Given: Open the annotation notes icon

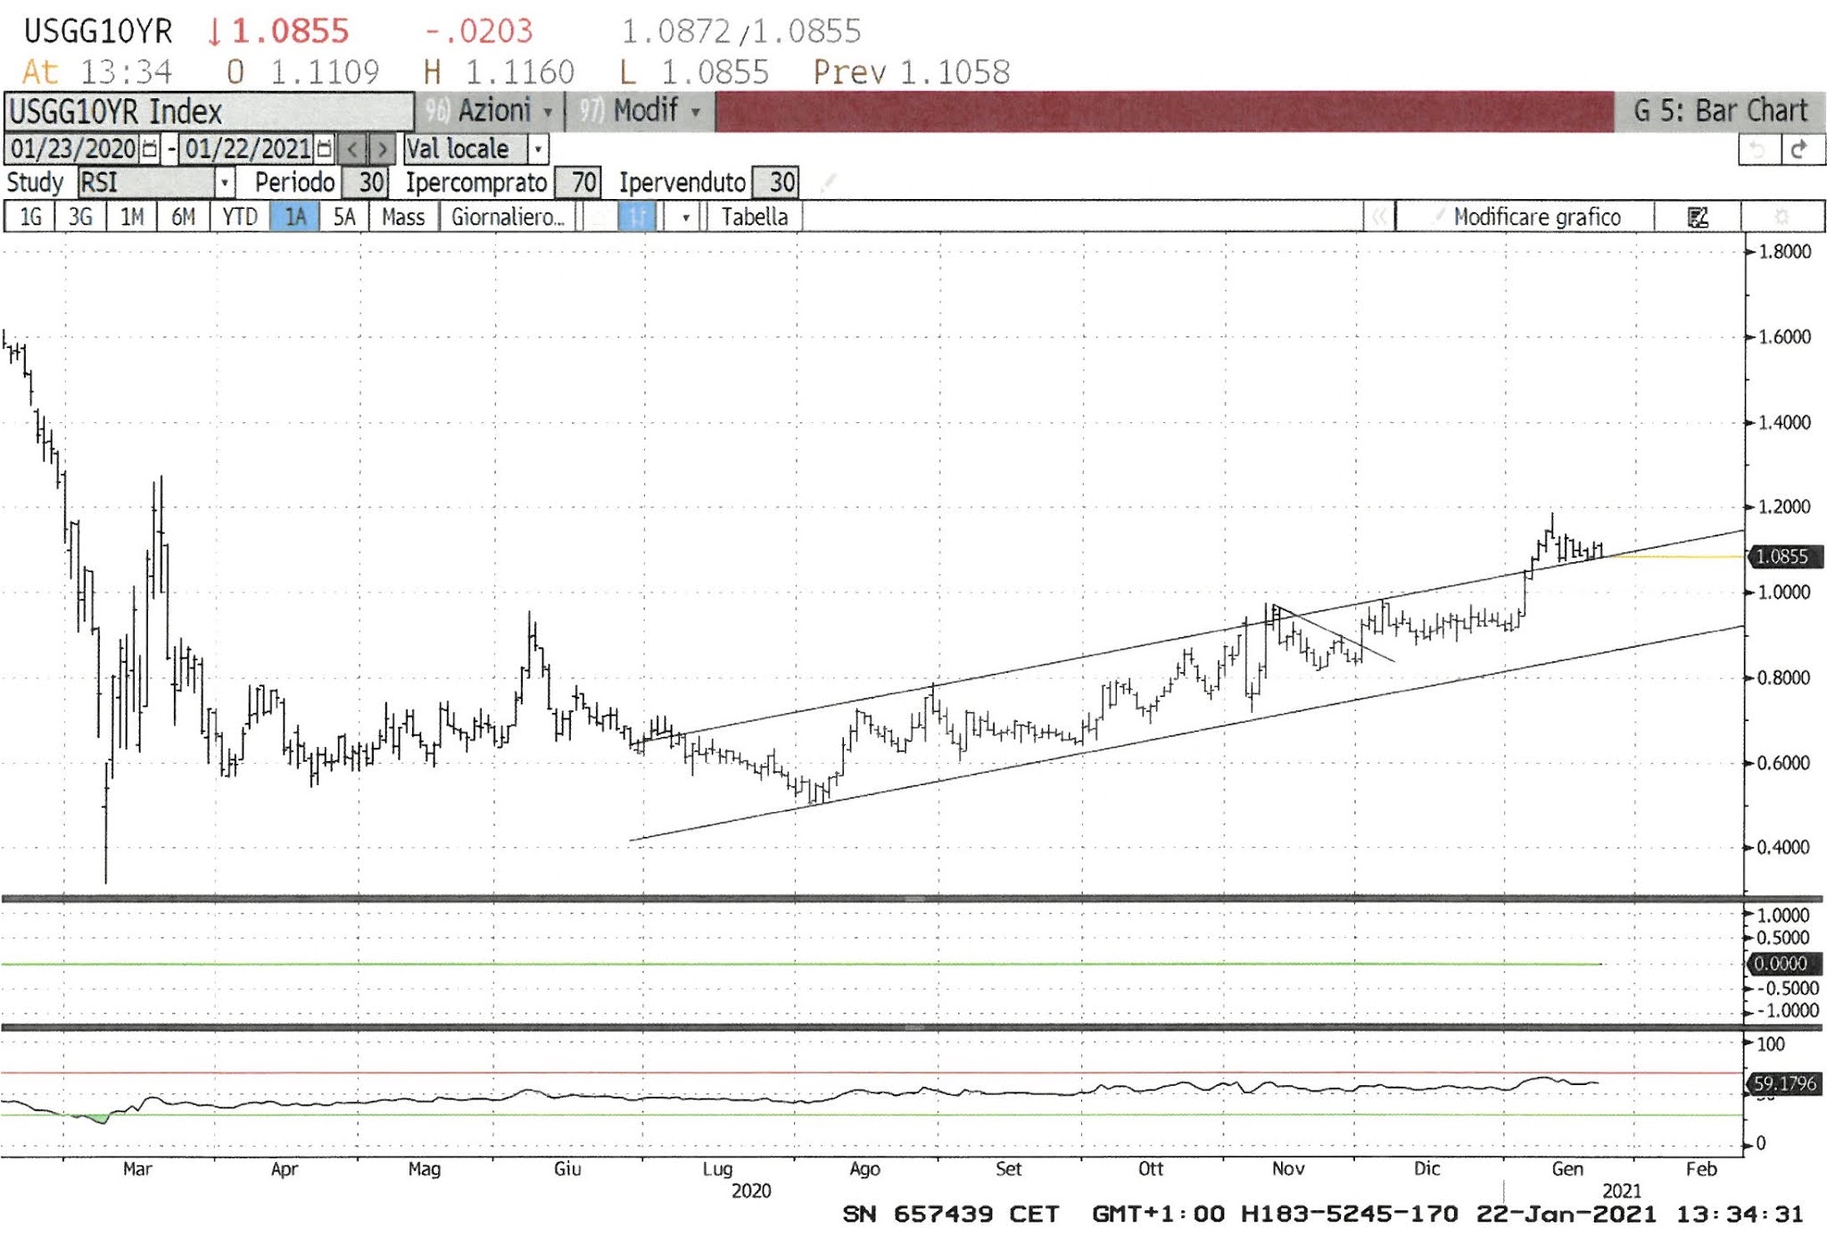Looking at the screenshot, I should coord(1698,217).
